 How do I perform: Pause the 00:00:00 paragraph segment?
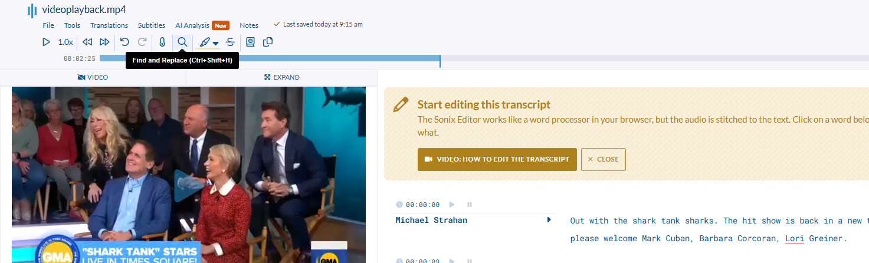(470, 205)
